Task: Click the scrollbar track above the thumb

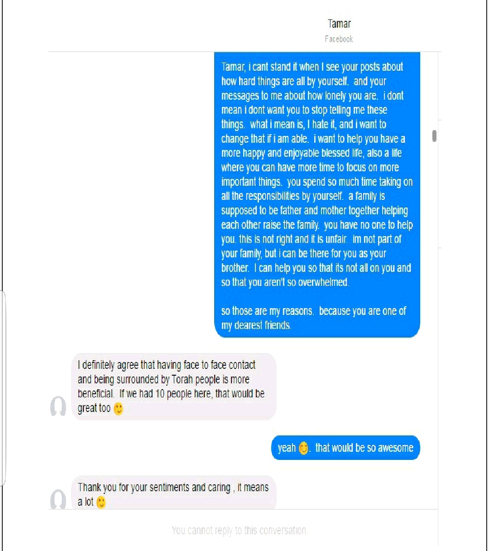Action: point(434,91)
